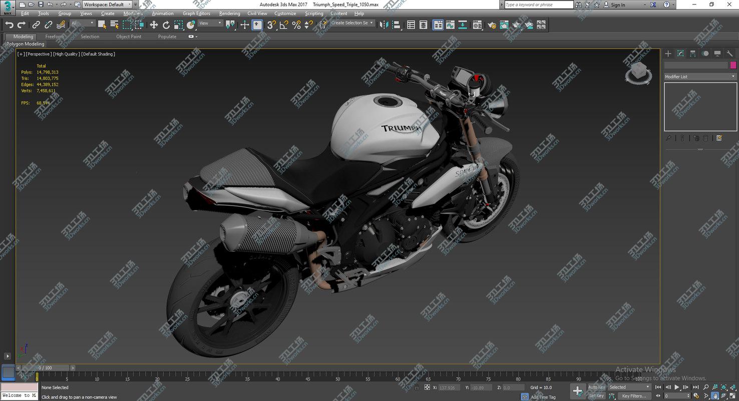This screenshot has width=739, height=401.
Task: Click the Set Key button
Action: pos(596,396)
